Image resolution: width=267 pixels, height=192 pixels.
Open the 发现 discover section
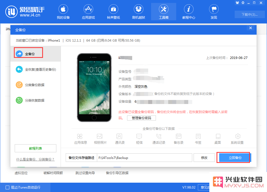point(214,12)
